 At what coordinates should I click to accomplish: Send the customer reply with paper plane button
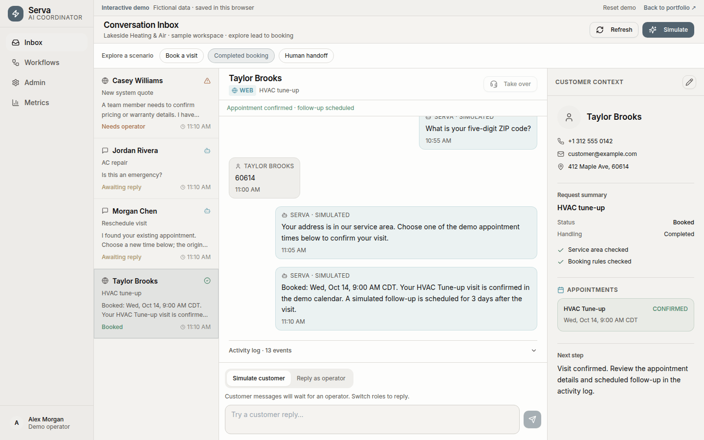(532, 419)
